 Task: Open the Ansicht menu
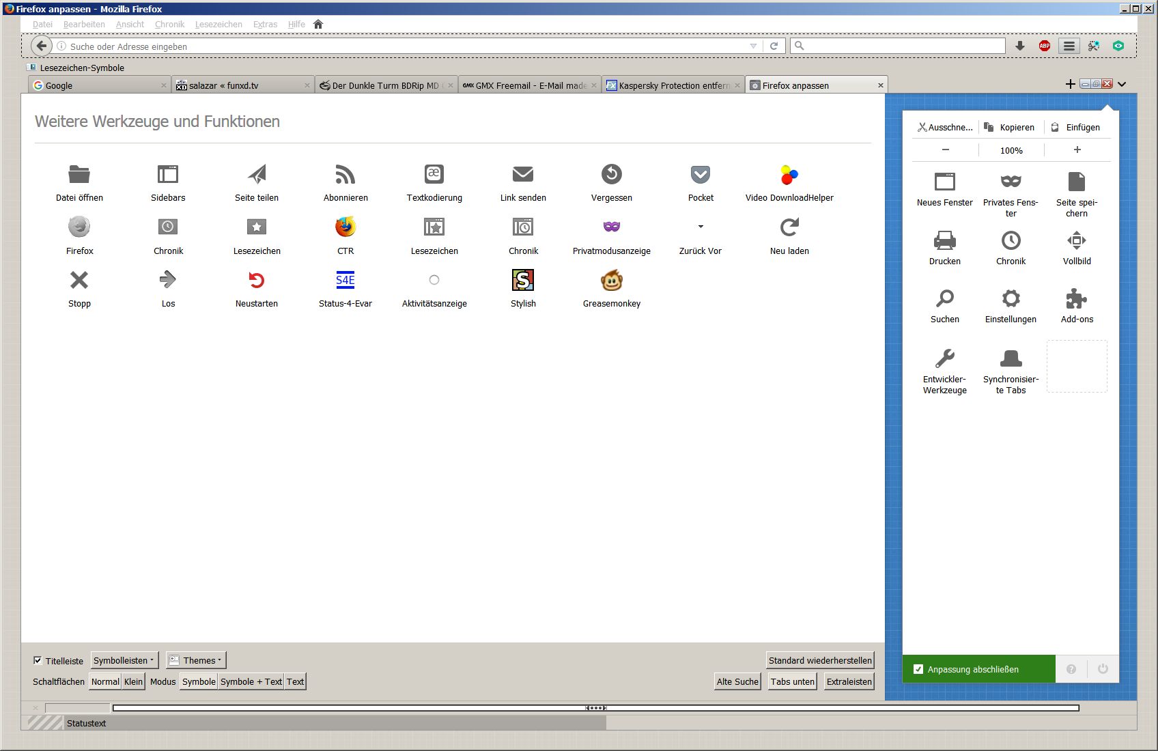tap(130, 24)
